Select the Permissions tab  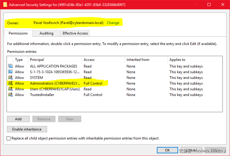click(x=18, y=33)
